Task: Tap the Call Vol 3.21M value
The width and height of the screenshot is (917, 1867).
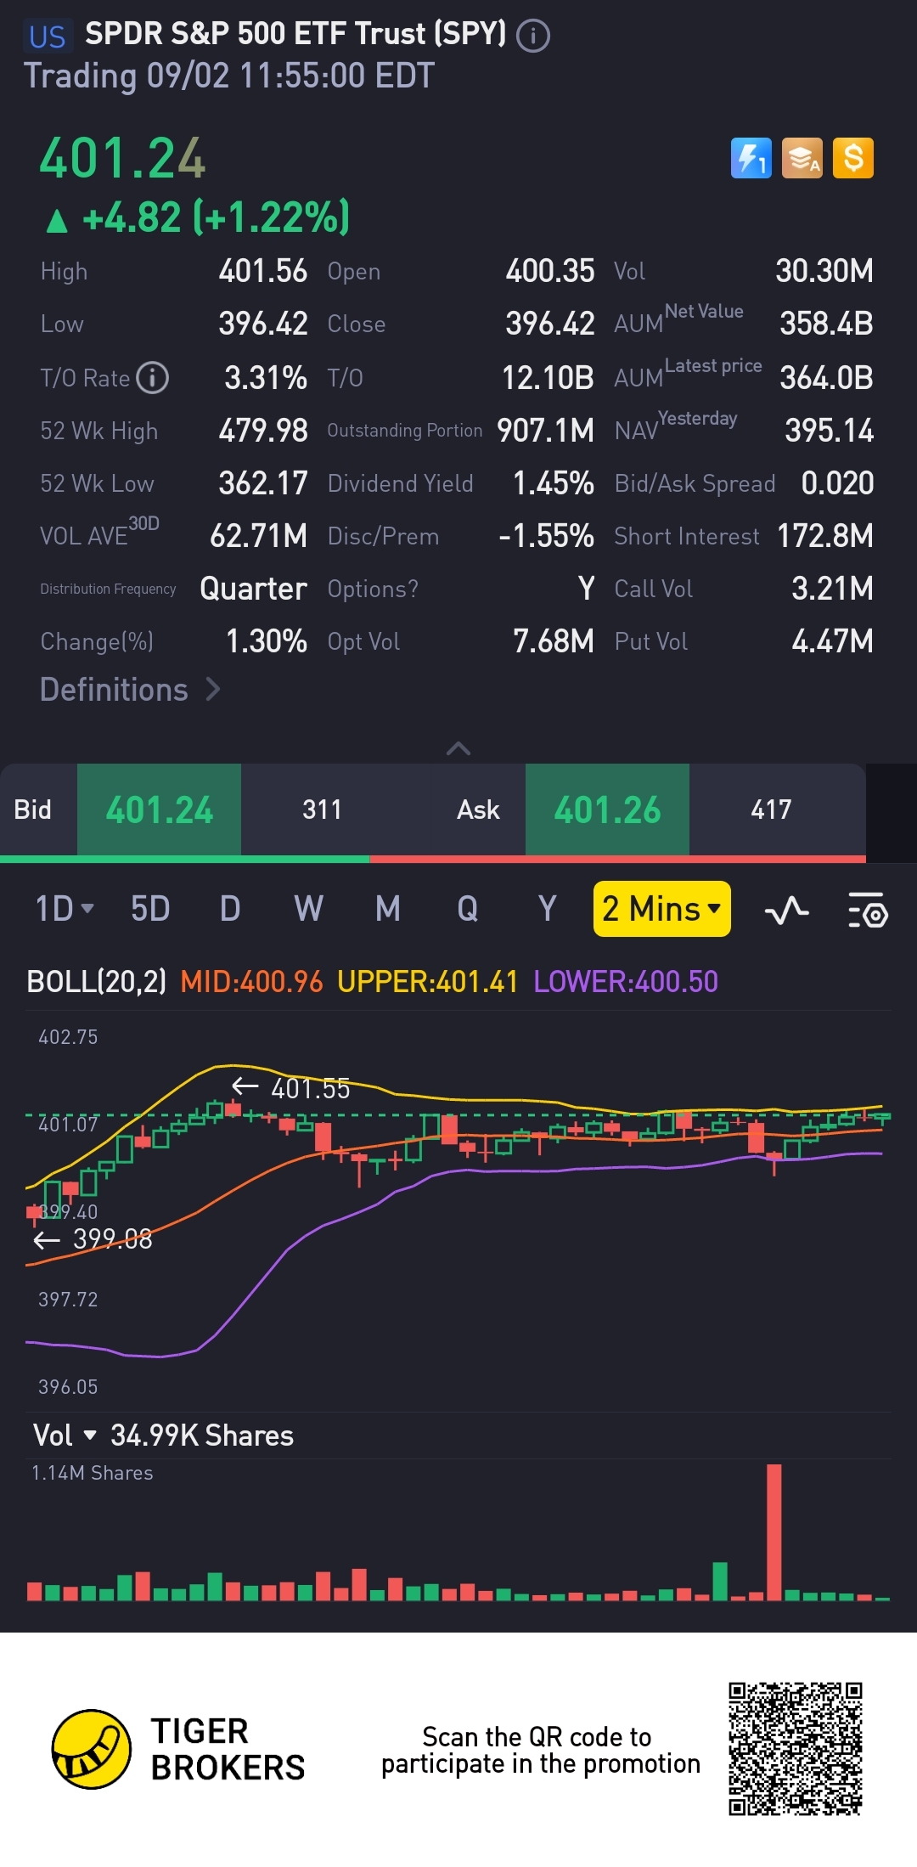Action: 832,589
